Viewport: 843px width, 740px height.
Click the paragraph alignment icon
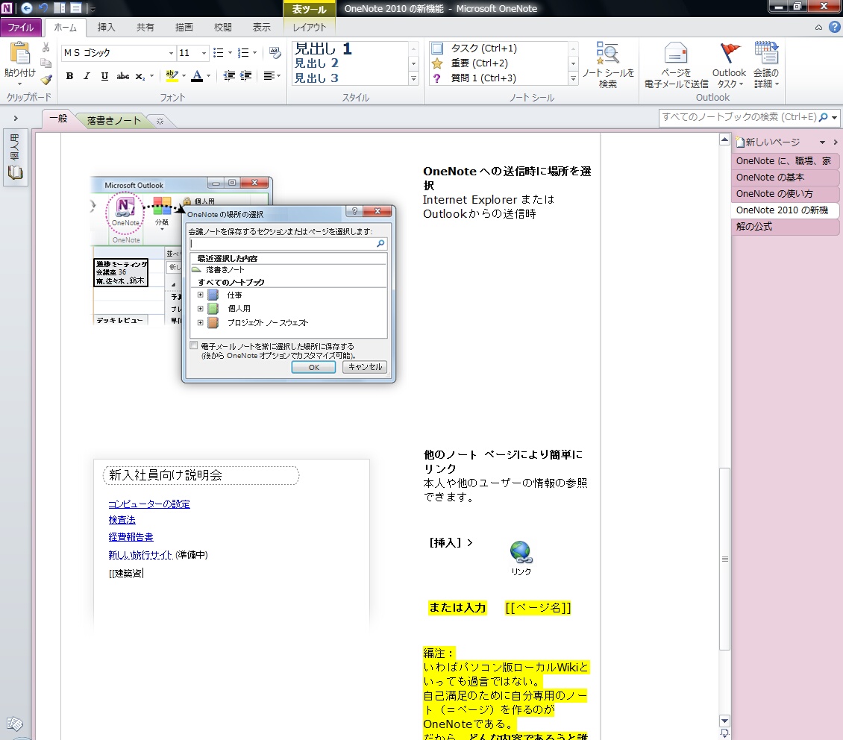[x=269, y=76]
